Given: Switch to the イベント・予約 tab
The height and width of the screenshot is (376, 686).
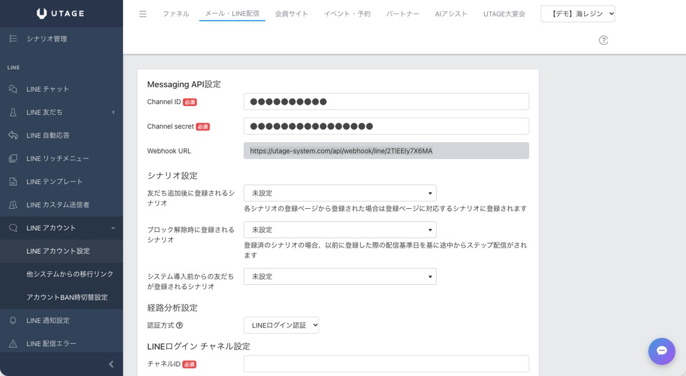Looking at the screenshot, I should 347,14.
